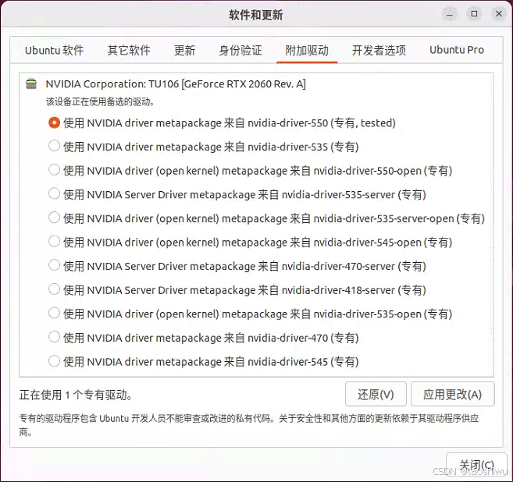The image size is (513, 482).
Task: Go to the 更新 tab
Action: pos(184,50)
